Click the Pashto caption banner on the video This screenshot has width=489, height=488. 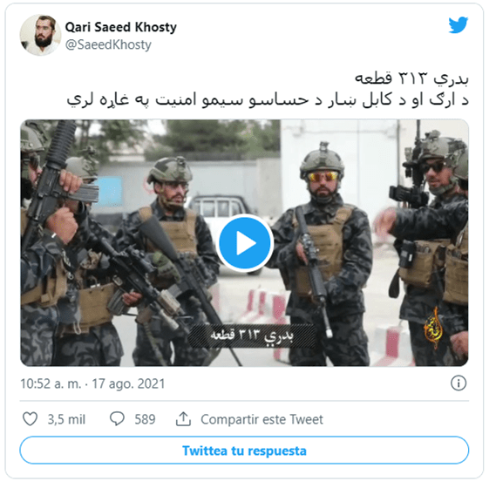(x=252, y=336)
